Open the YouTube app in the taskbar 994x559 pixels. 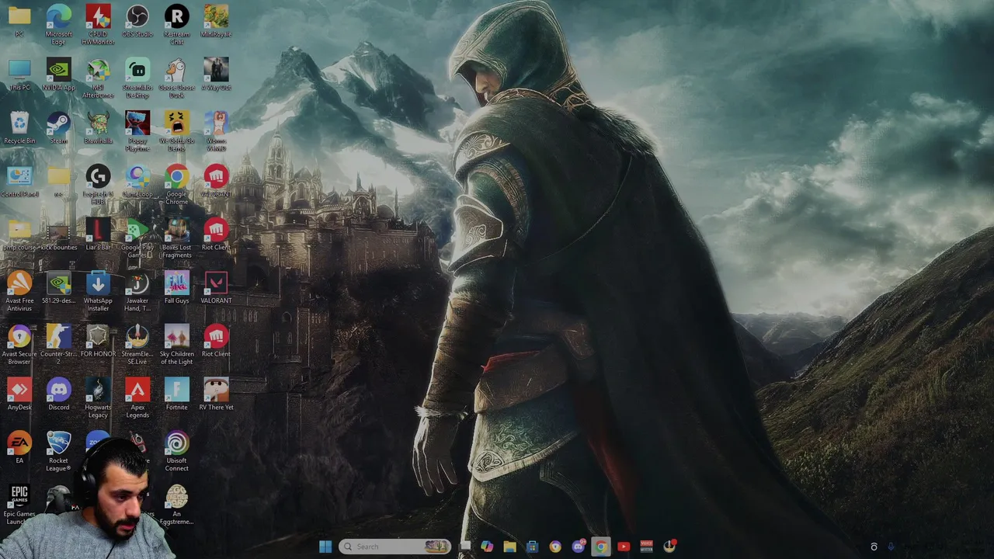pyautogui.click(x=624, y=547)
